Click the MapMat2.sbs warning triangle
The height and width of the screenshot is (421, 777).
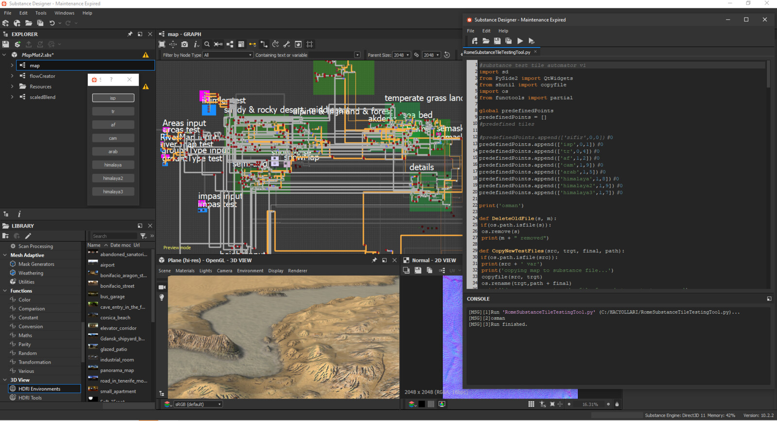pos(146,55)
